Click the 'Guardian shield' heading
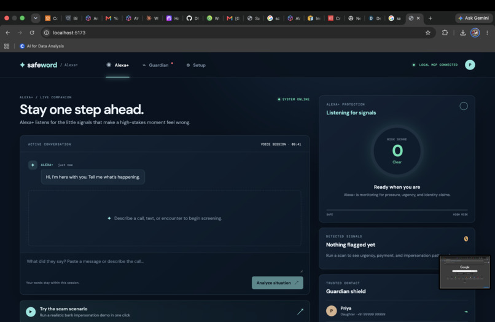This screenshot has width=495, height=322. [346, 291]
